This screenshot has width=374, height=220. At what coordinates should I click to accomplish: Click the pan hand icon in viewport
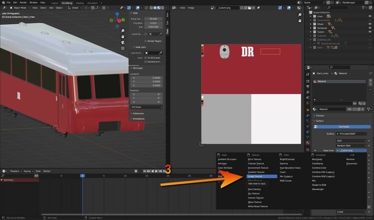pos(123,36)
